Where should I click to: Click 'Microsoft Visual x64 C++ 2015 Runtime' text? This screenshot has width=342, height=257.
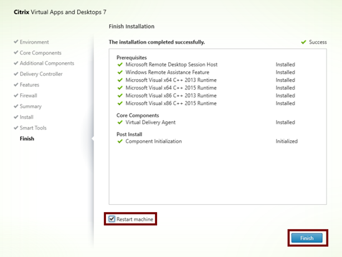pos(171,88)
